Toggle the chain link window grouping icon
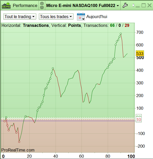Image resolution: width=153 pixels, height=159 pixels. pyautogui.click(x=42, y=5)
